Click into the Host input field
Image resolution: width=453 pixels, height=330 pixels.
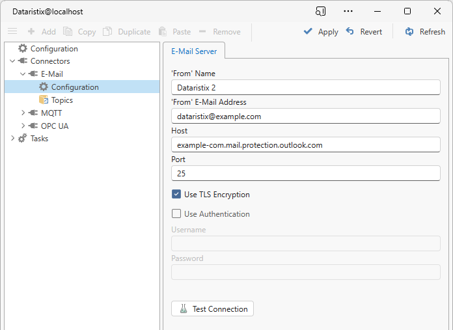tap(305, 144)
